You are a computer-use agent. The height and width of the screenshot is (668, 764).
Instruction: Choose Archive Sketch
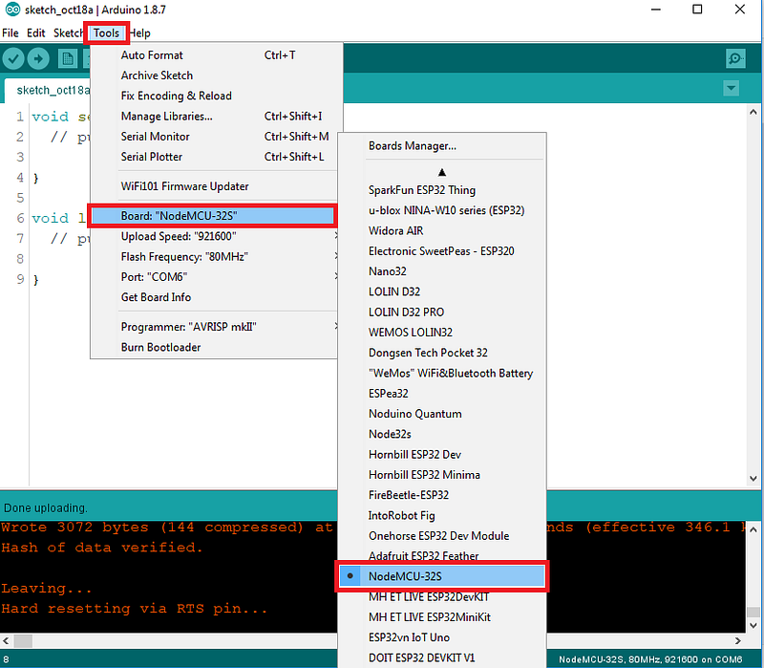click(217, 75)
